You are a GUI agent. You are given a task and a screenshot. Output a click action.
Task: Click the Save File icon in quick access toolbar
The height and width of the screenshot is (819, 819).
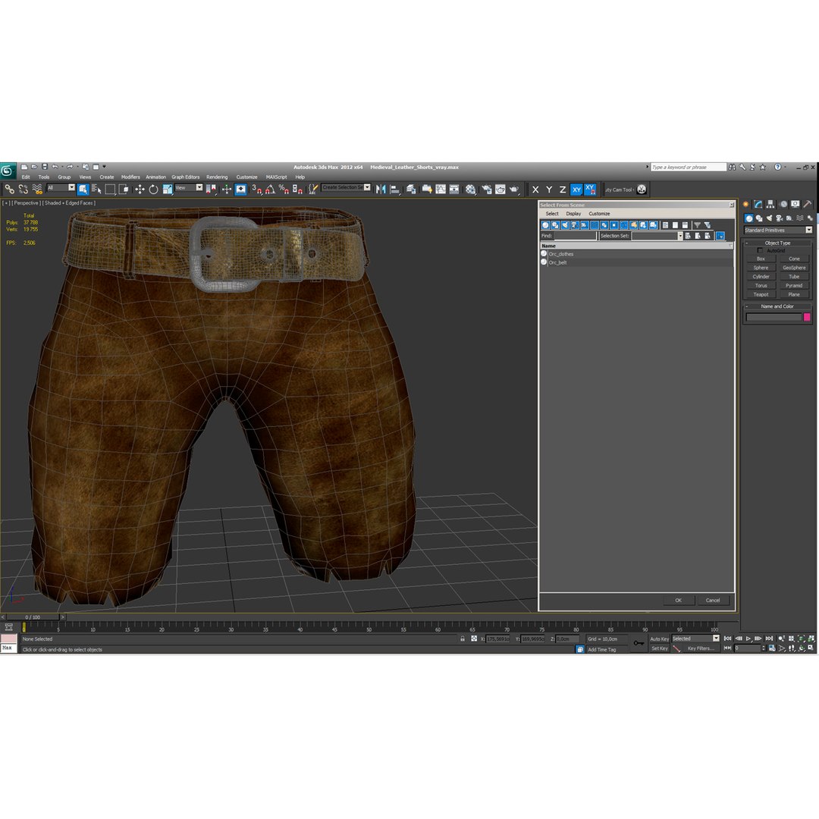[45, 167]
